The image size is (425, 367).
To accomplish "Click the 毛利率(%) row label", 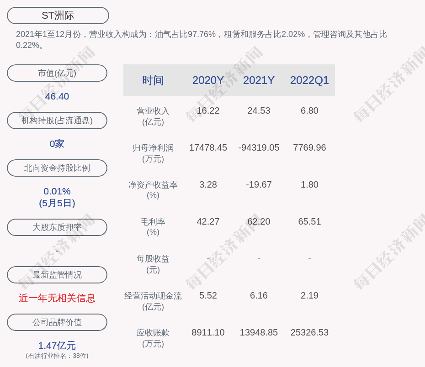I will pyautogui.click(x=153, y=227).
